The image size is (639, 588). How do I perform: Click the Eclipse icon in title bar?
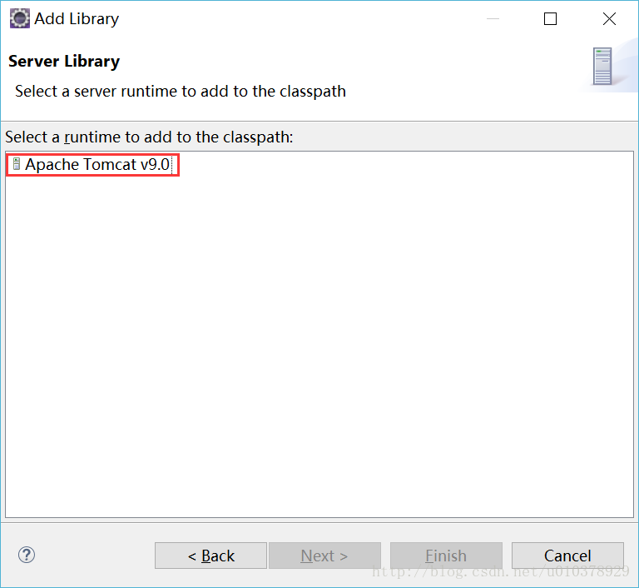20,19
